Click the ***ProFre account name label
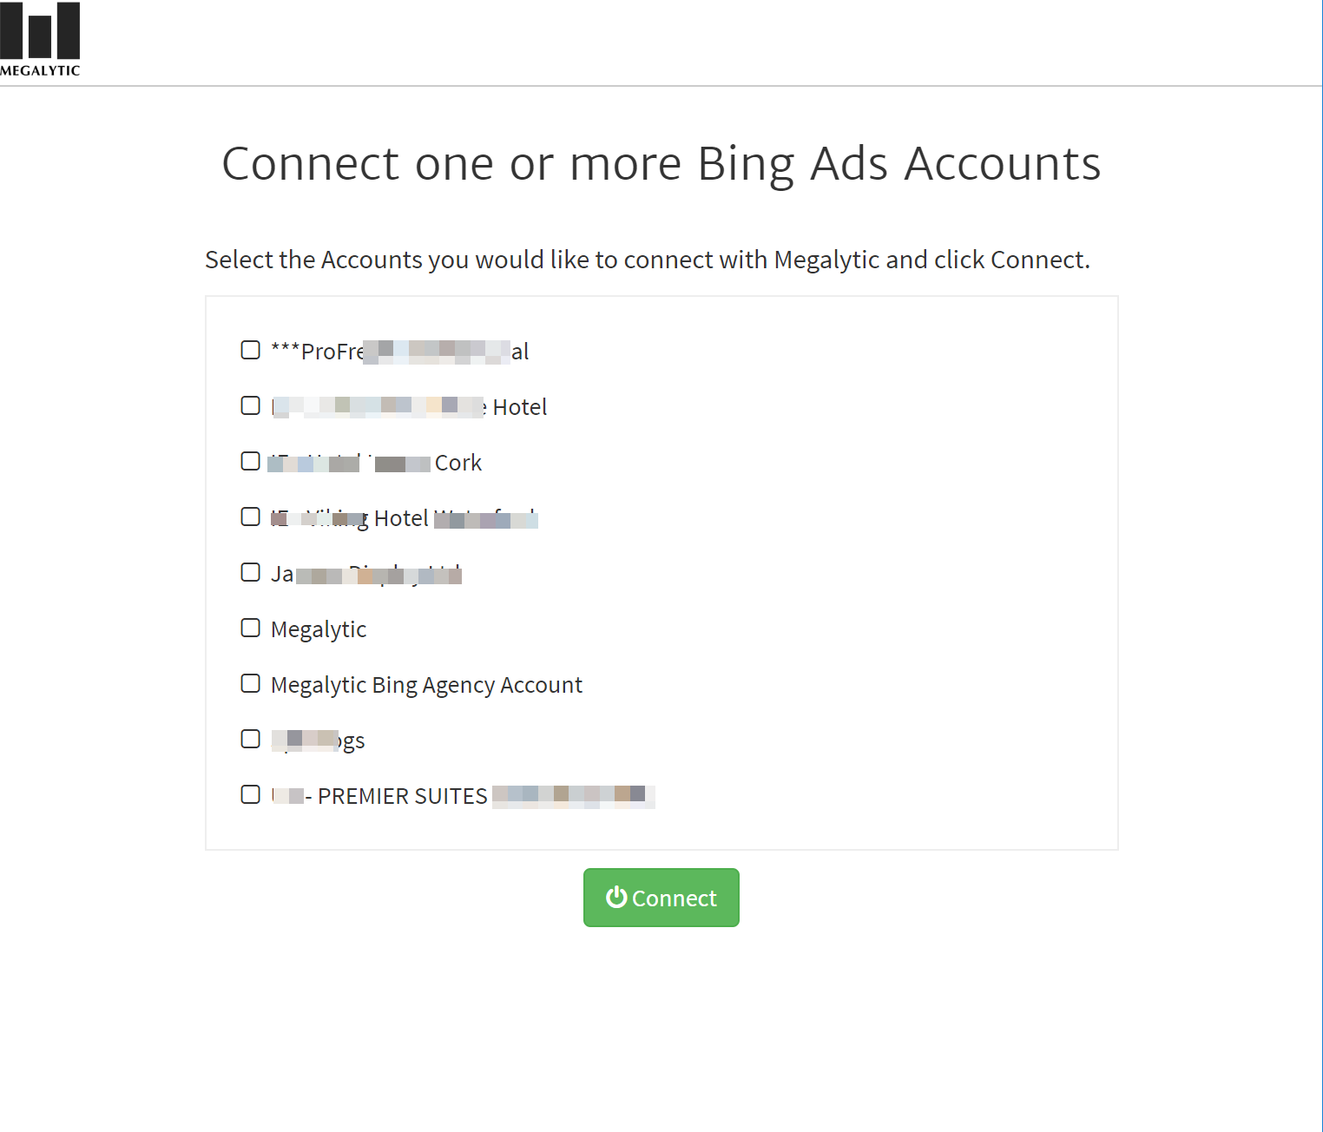1323x1132 pixels. [x=399, y=352]
